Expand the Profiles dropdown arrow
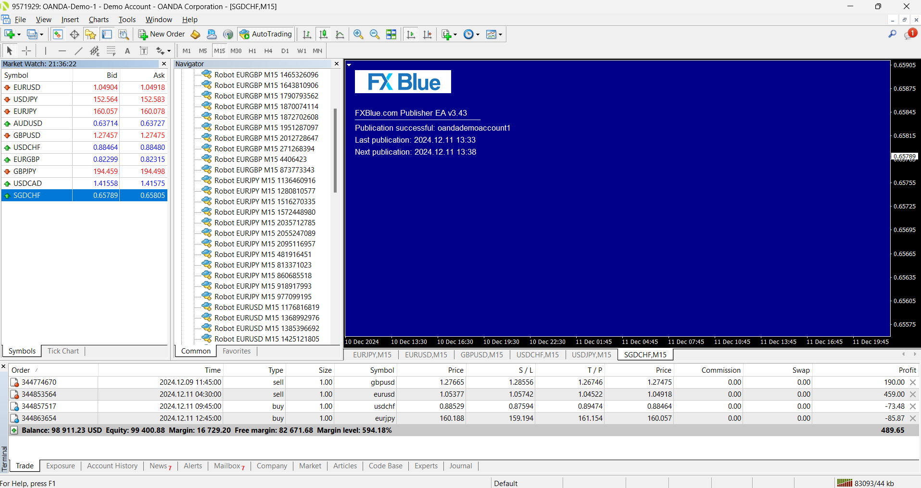This screenshot has width=921, height=488. [41, 35]
